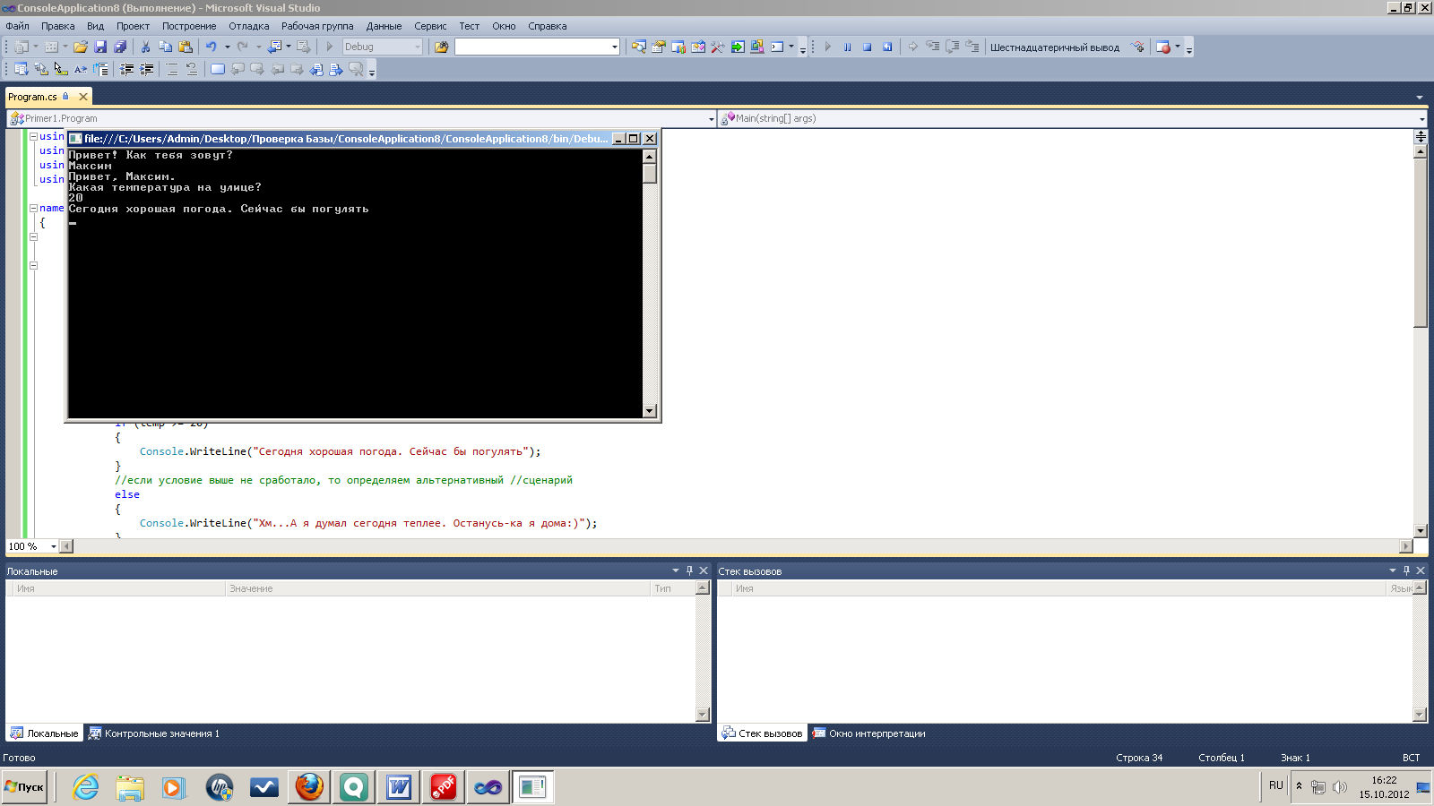The image size is (1434, 806).
Task: Restart debugging using the Restart icon
Action: (887, 47)
